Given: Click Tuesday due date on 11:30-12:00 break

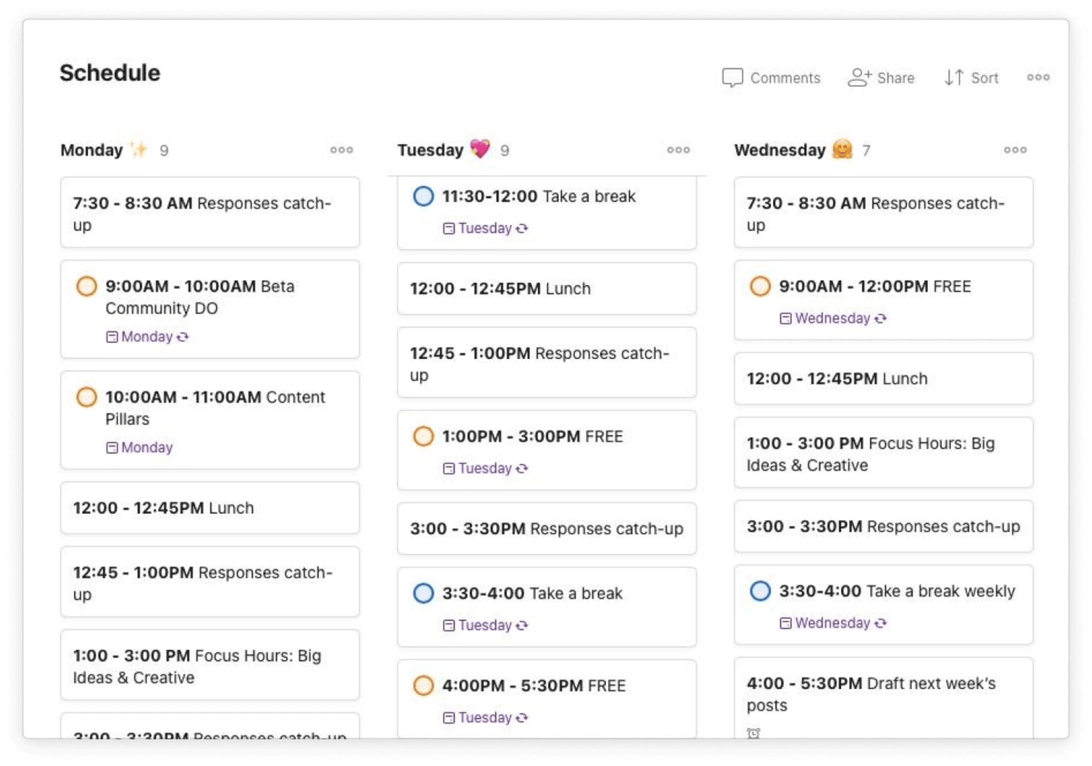Looking at the screenshot, I should (485, 229).
